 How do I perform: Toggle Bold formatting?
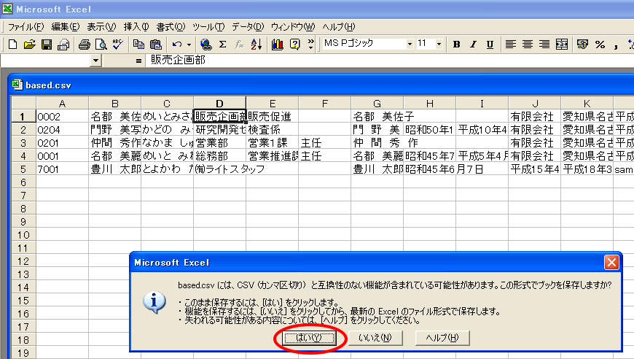pos(456,45)
